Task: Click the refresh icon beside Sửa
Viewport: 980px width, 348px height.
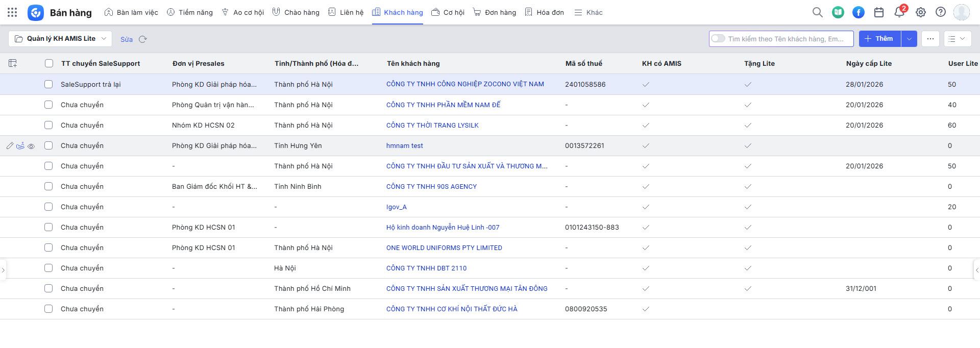Action: click(x=143, y=39)
